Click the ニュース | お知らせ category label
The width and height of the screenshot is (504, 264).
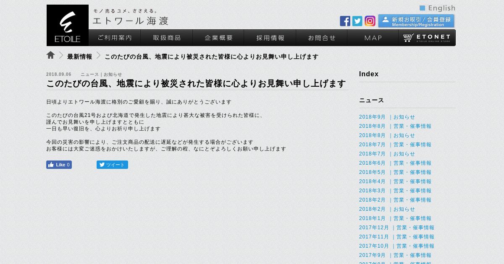(101, 74)
